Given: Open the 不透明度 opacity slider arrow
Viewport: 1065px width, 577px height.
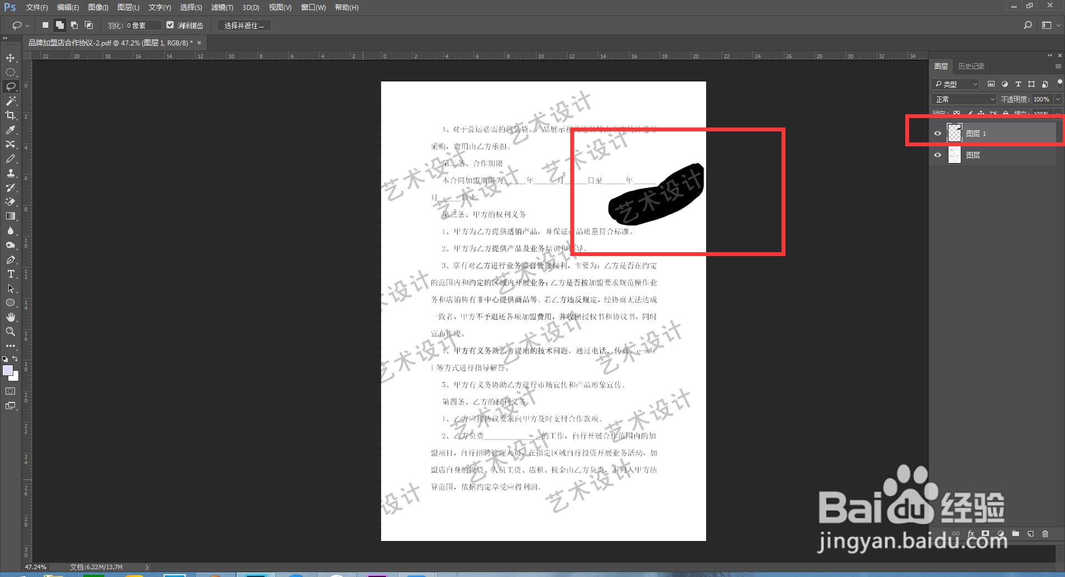Looking at the screenshot, I should tap(1058, 99).
